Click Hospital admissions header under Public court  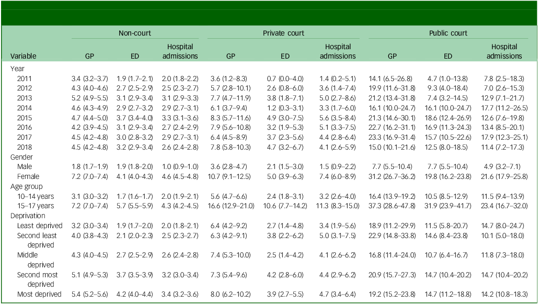click(x=504, y=51)
